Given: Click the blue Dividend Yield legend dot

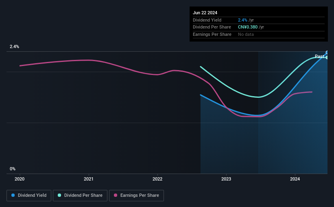Looking at the screenshot, I should [x=13, y=195].
